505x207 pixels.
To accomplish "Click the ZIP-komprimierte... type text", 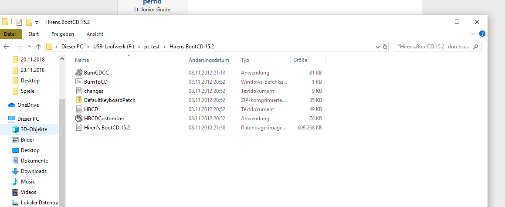I will point(264,100).
